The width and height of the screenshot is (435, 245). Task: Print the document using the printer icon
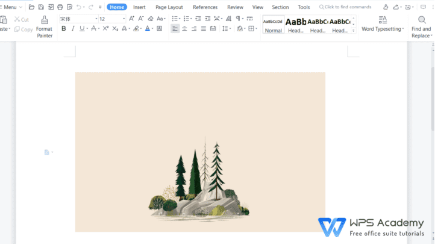click(60, 7)
